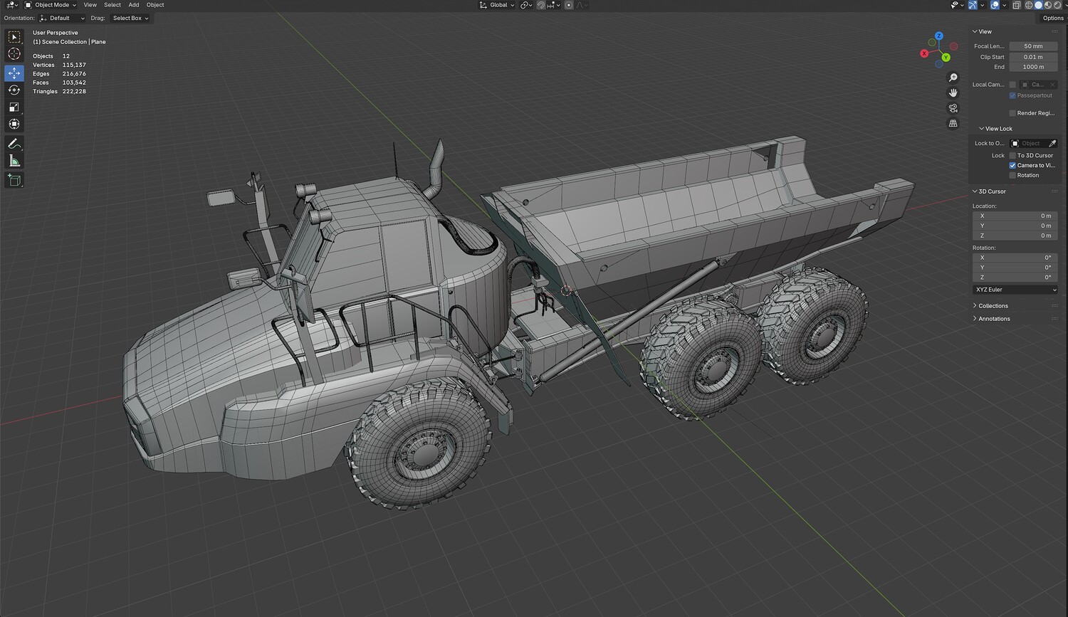The width and height of the screenshot is (1068, 617).
Task: Click the Clip Start 0.01 m field
Action: click(1033, 57)
